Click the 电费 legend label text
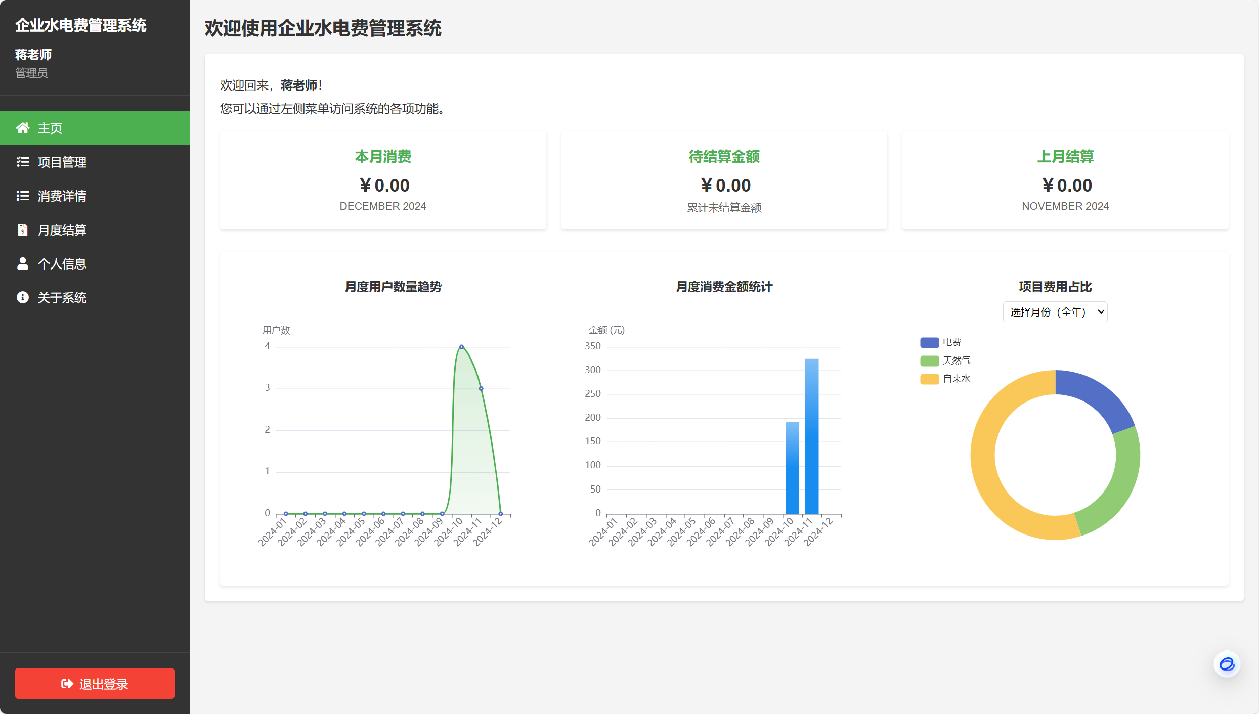1259x714 pixels. click(952, 342)
